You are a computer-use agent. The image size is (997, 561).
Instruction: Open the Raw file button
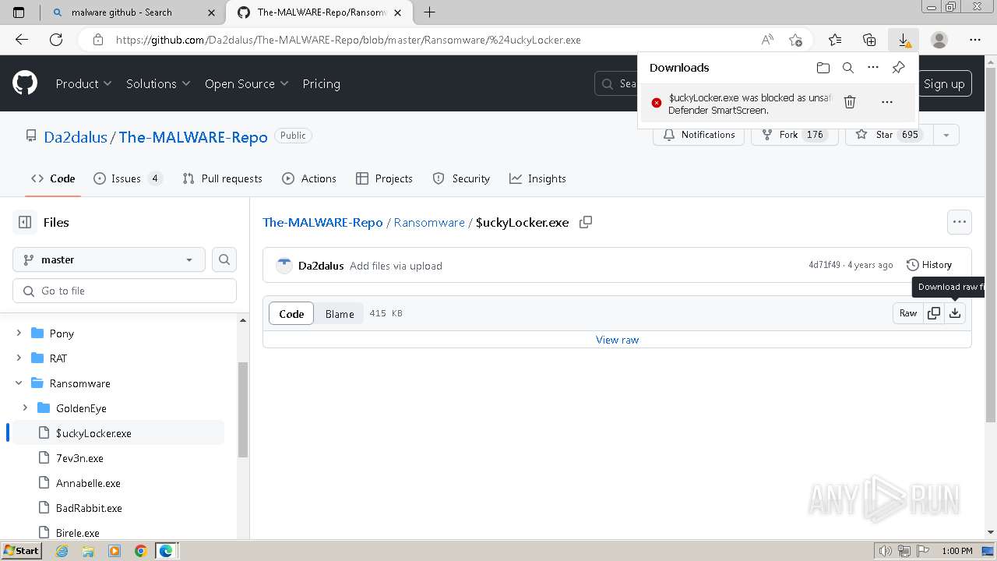coord(908,313)
